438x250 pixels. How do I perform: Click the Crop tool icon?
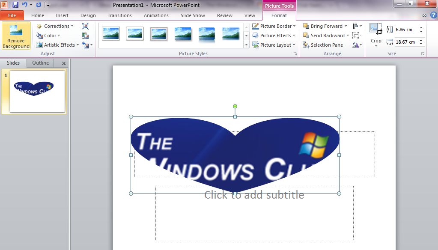pos(376,29)
